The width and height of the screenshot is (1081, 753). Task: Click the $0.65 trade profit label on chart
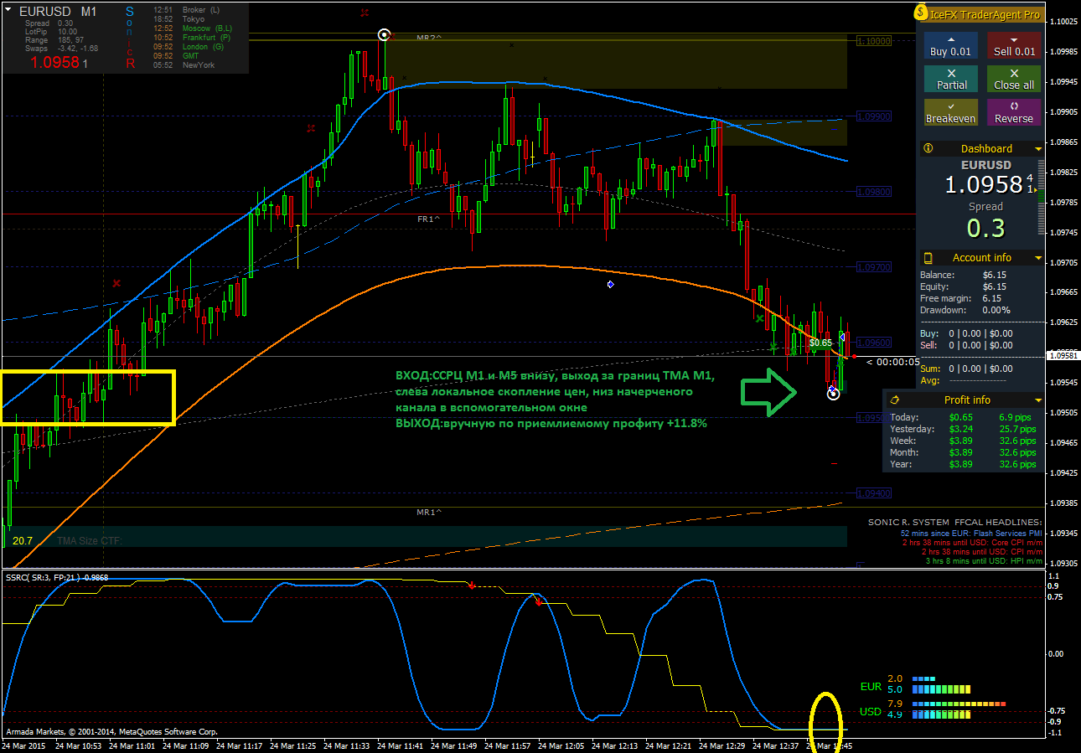(821, 343)
